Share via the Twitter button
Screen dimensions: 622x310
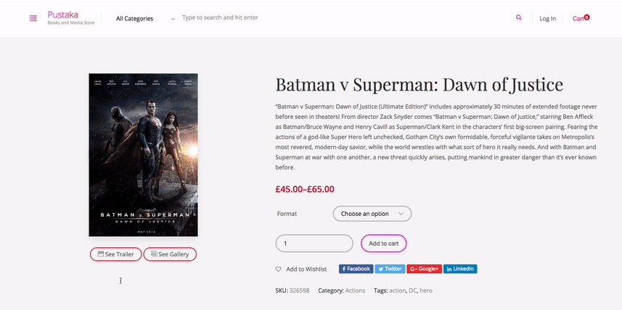[390, 269]
